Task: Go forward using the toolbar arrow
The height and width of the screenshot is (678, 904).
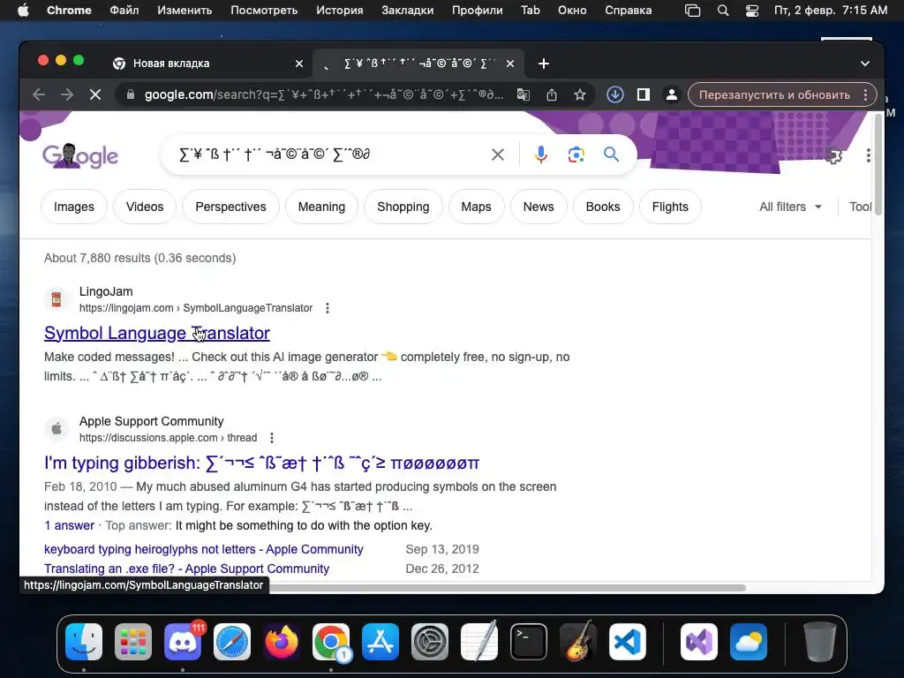Action: [x=67, y=94]
